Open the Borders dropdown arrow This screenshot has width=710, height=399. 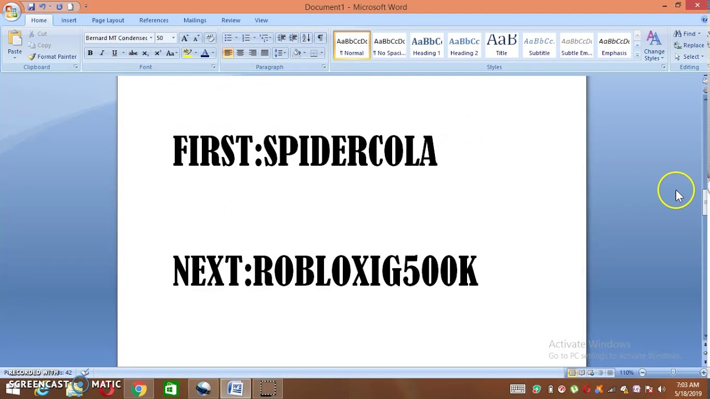click(x=321, y=53)
